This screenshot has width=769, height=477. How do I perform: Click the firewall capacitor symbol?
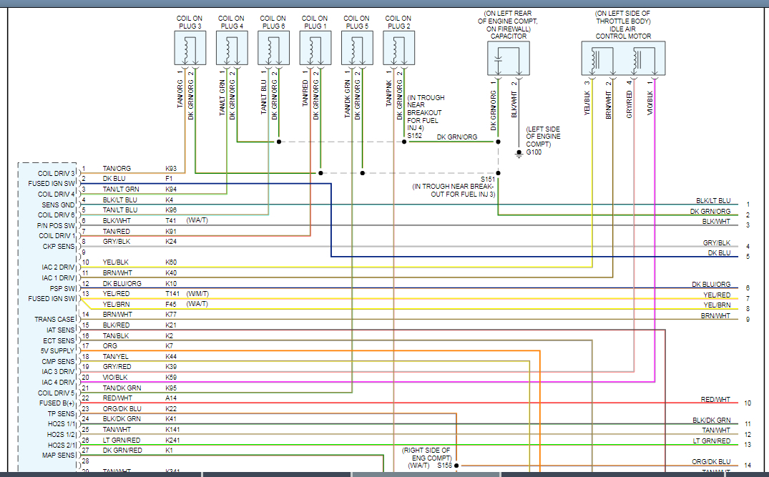pos(507,59)
